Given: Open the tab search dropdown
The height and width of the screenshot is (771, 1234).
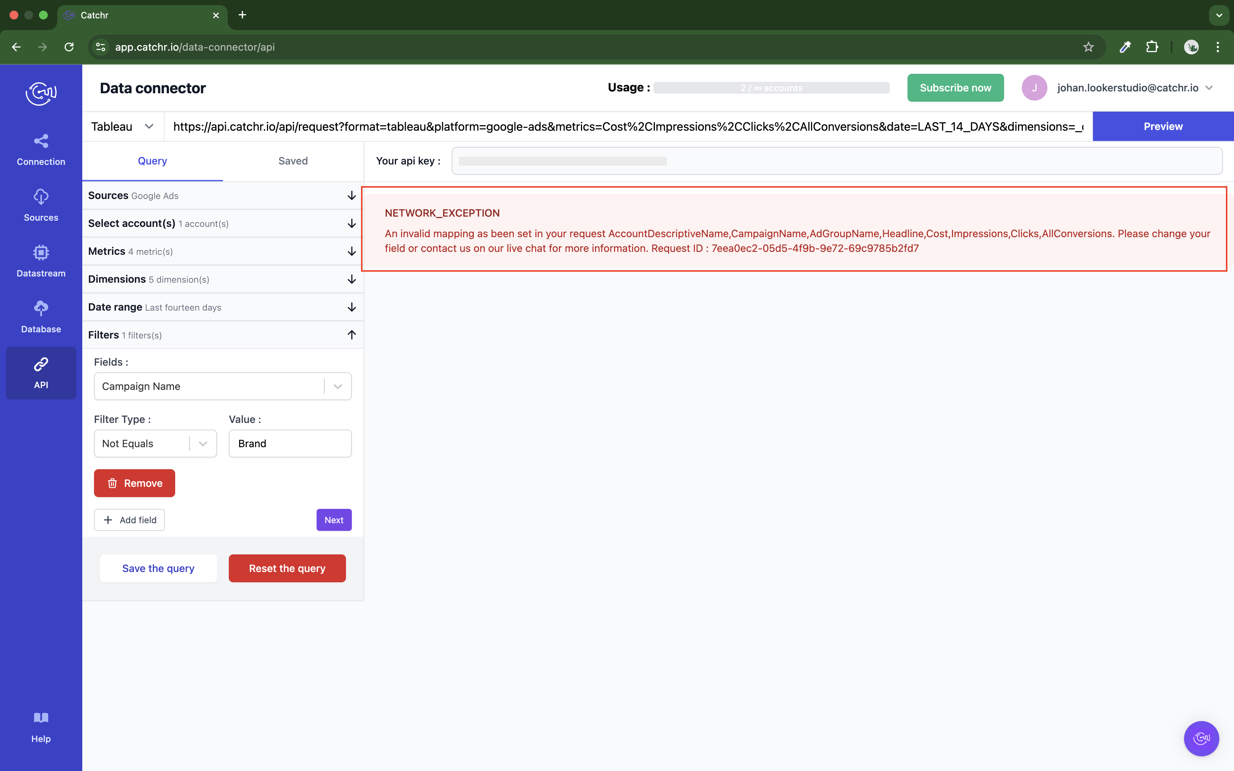Looking at the screenshot, I should click(1219, 15).
